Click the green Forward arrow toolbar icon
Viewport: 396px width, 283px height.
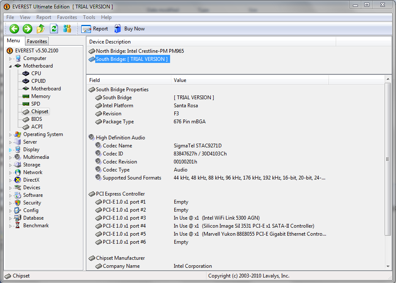click(27, 29)
